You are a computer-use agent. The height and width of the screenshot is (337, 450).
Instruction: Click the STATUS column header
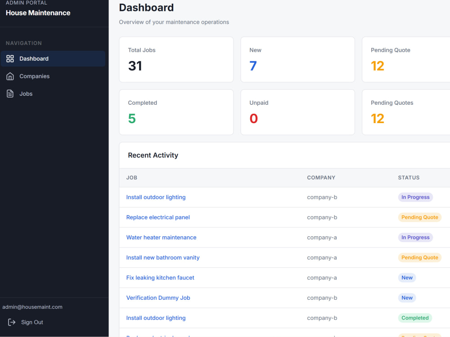click(409, 177)
